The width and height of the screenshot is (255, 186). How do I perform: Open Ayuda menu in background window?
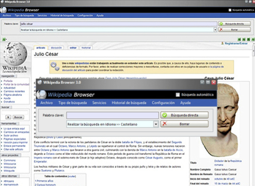click(x=100, y=15)
